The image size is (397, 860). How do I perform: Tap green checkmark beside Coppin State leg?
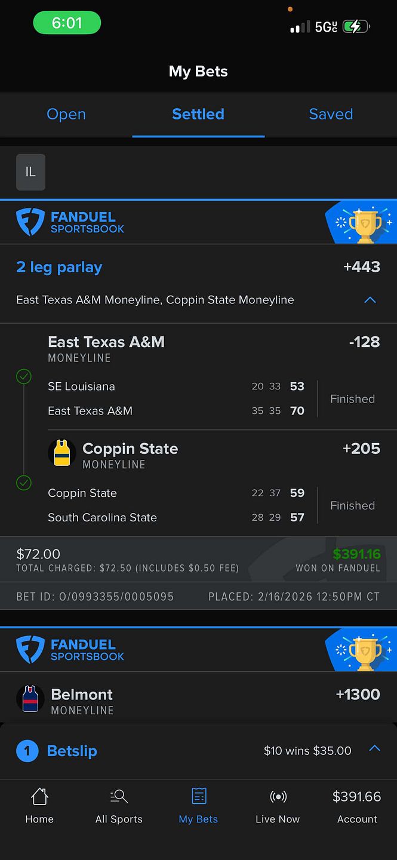pyautogui.click(x=24, y=483)
